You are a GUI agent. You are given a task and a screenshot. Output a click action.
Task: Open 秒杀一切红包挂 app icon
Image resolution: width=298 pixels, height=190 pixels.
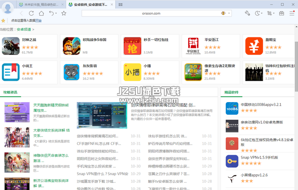(x=132, y=46)
